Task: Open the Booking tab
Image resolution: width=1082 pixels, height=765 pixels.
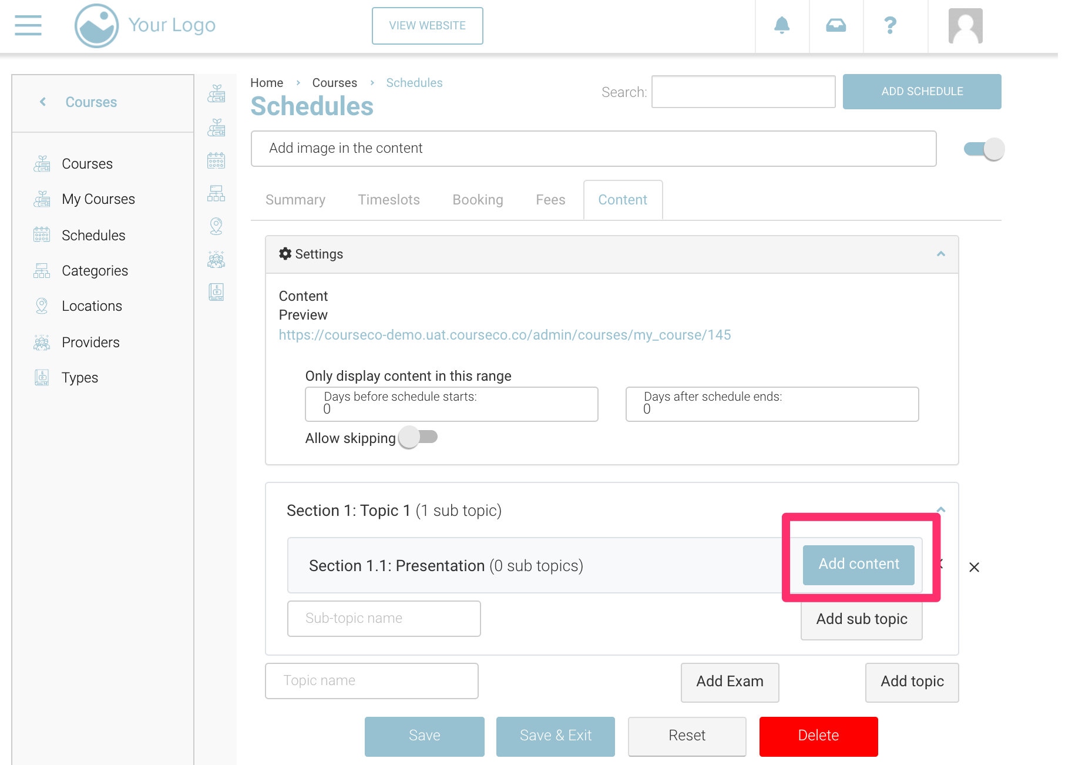Action: tap(478, 200)
